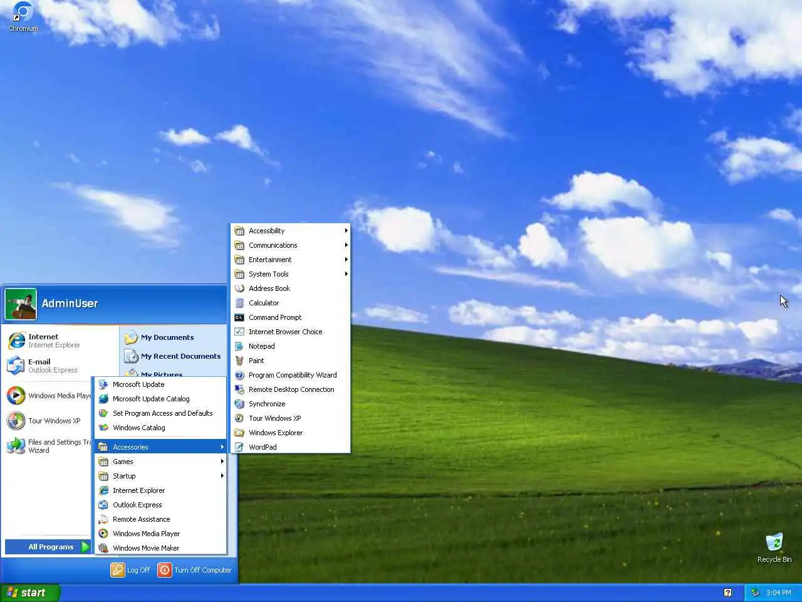Open the Chromium desktop shortcut icon
The image size is (802, 602).
[x=23, y=12]
